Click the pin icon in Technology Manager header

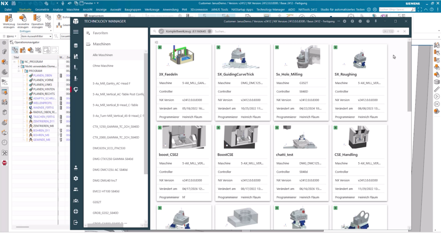(x=375, y=21)
